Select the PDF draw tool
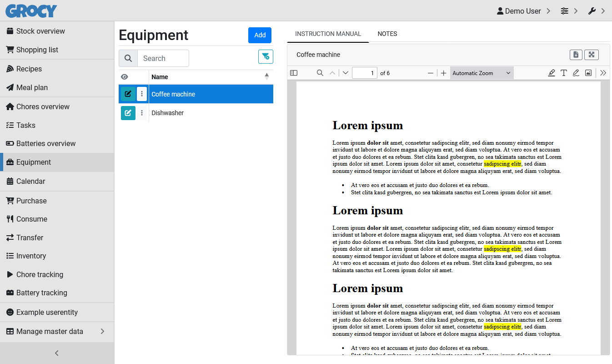Screen dimensions: 612x364 tap(576, 73)
